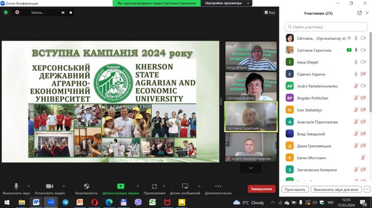This screenshot has height=208, width=372.
Task: Show more video thumbnails with down chevron
Action: (x=251, y=168)
